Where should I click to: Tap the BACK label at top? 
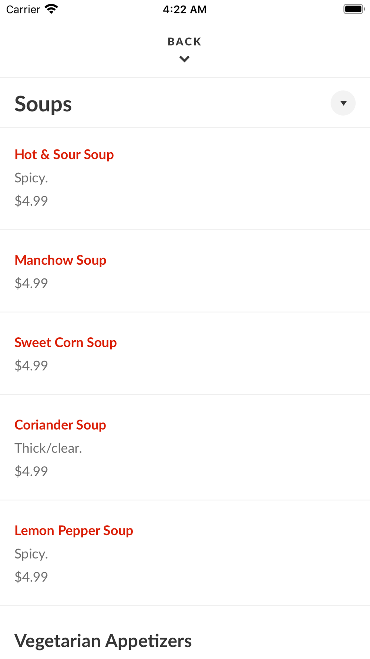point(184,42)
